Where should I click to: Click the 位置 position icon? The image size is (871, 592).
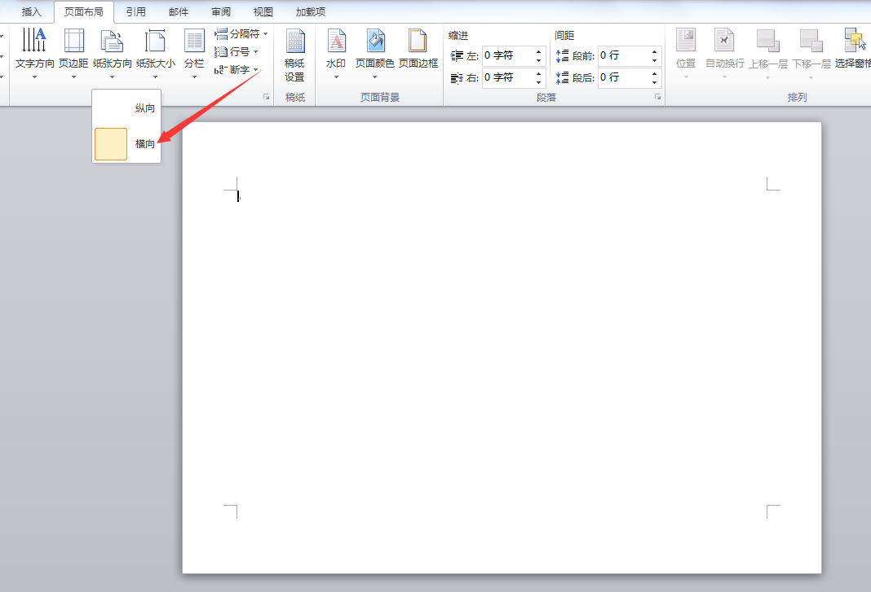coord(686,40)
